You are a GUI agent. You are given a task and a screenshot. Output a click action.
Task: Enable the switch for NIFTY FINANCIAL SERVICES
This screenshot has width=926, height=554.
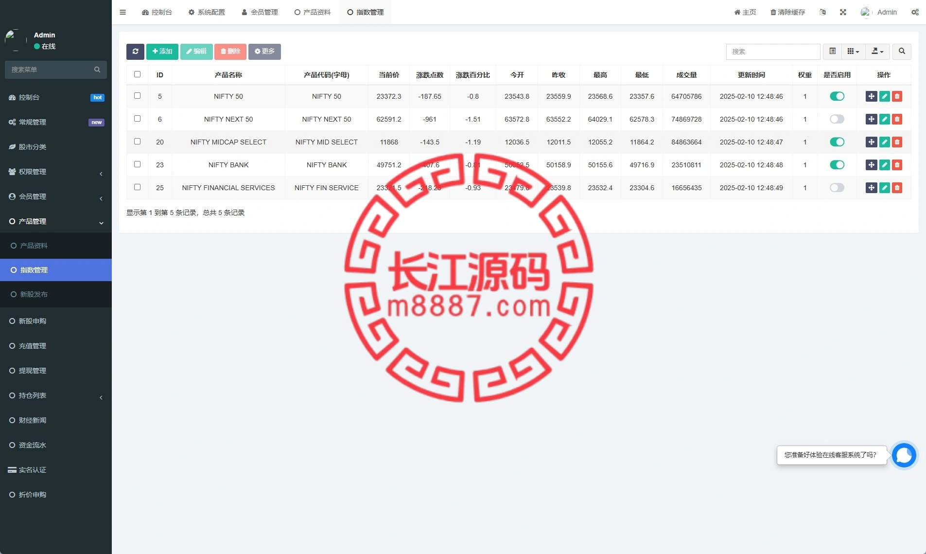pyautogui.click(x=837, y=188)
